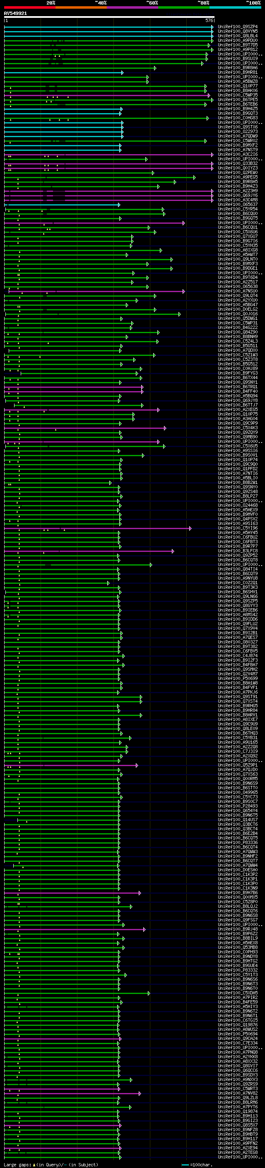Select the UniRef100_Q0J016 label

[x=238, y=314]
